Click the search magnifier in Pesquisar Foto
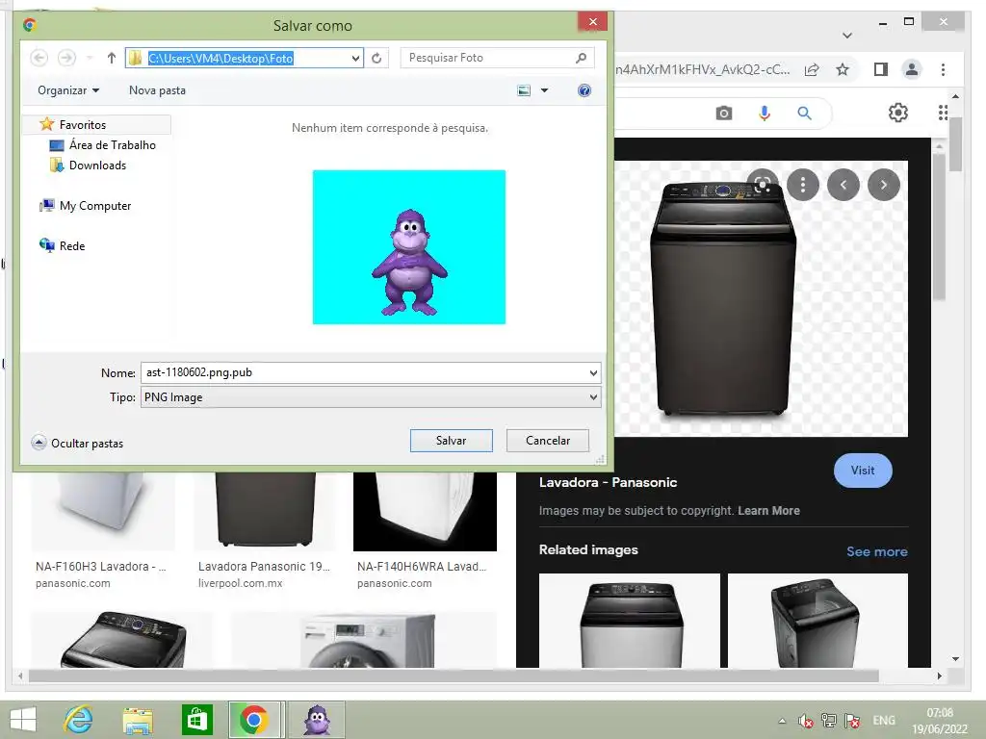Viewport: 986px width, 739px height. click(x=581, y=58)
